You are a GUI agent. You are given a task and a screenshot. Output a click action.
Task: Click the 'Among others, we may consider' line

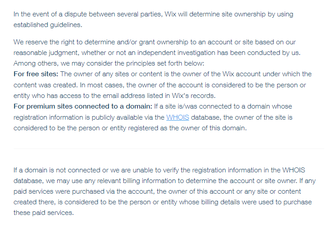pyautogui.click(x=109, y=63)
